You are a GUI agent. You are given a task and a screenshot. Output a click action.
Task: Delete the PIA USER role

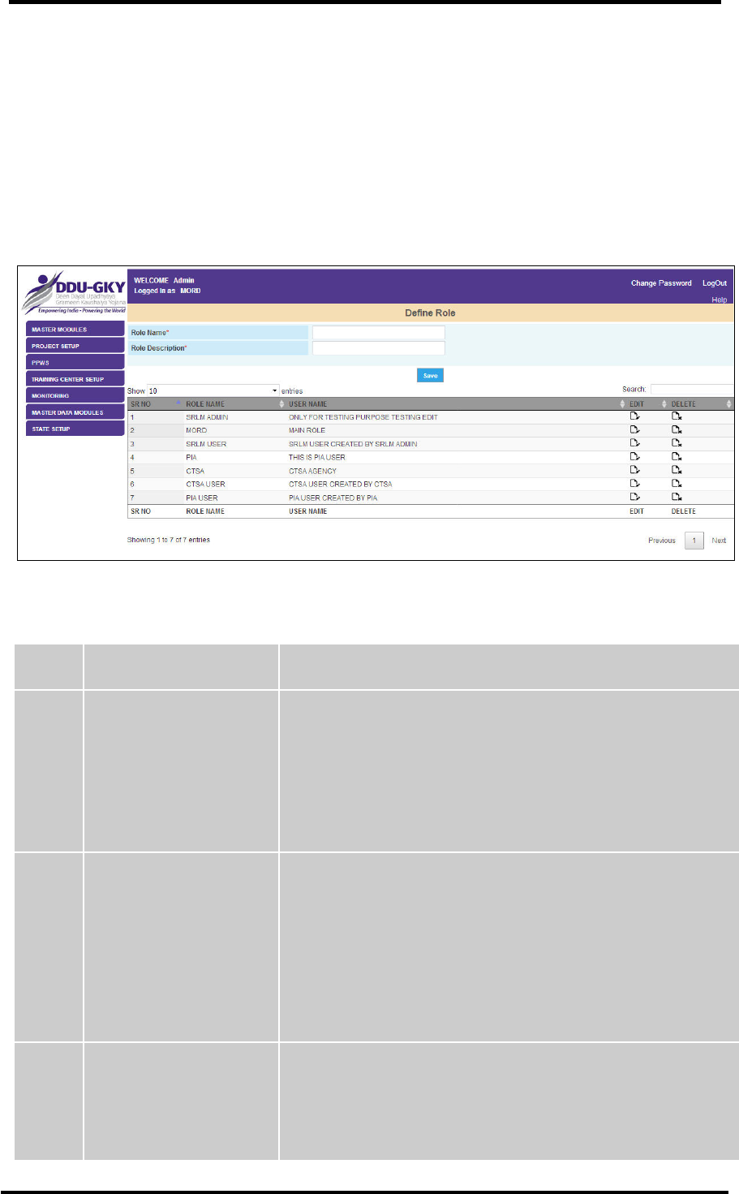click(x=677, y=497)
